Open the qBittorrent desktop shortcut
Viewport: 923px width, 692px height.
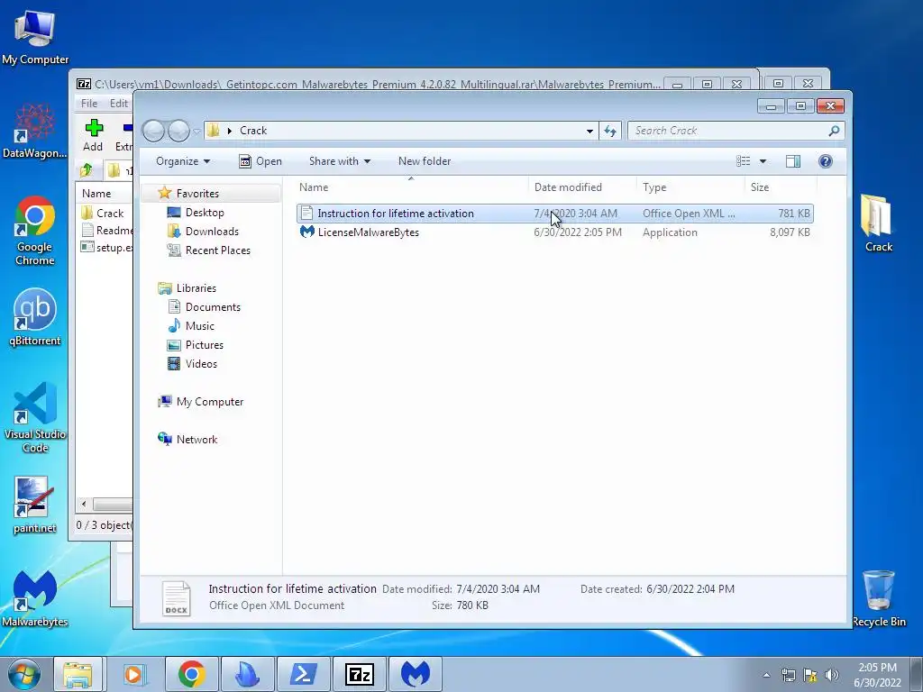point(35,316)
